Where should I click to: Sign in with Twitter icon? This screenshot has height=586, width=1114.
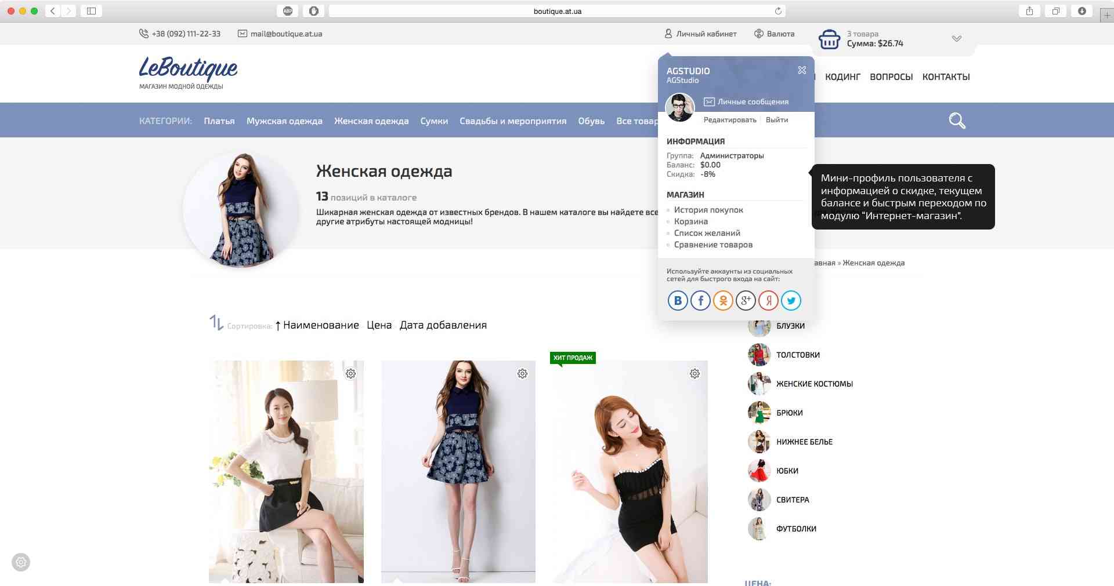[791, 300]
